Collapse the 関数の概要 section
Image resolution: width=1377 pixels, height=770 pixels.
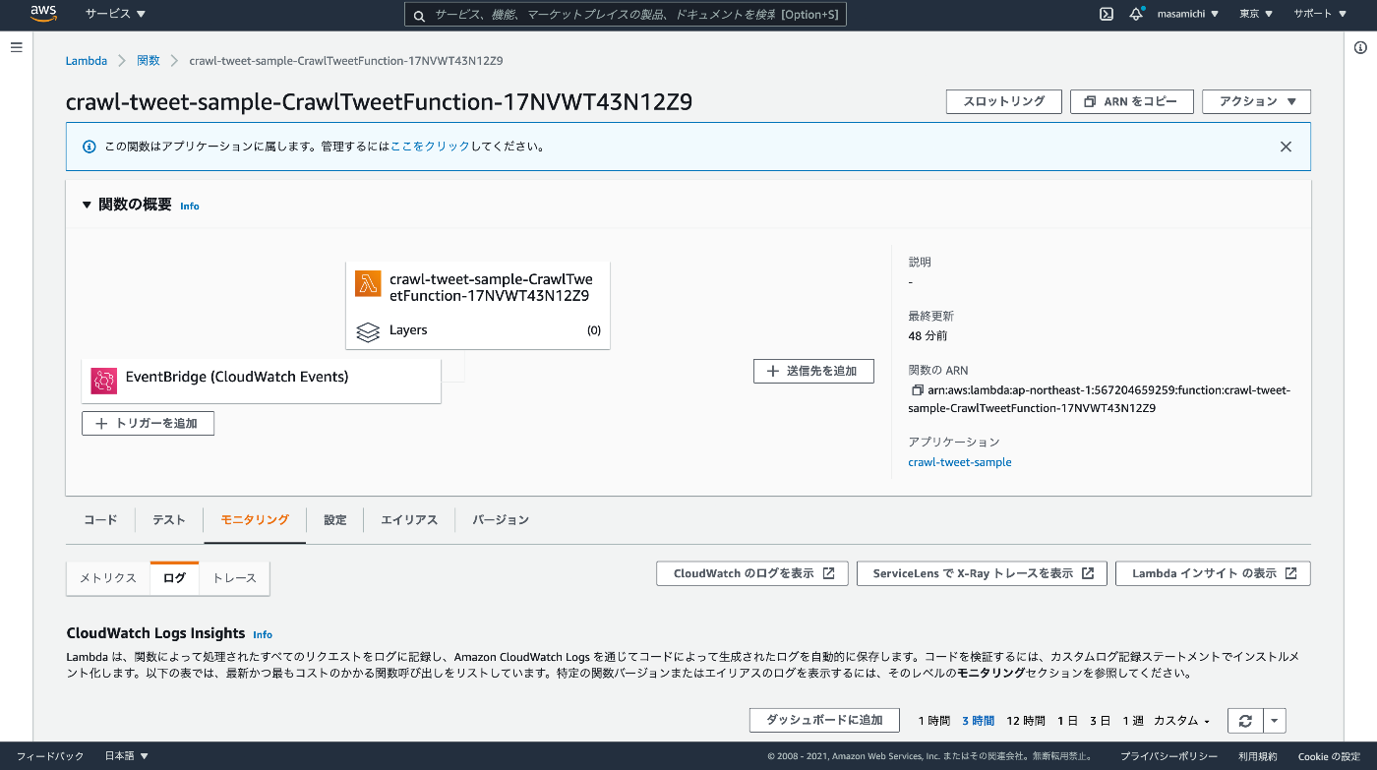(87, 206)
